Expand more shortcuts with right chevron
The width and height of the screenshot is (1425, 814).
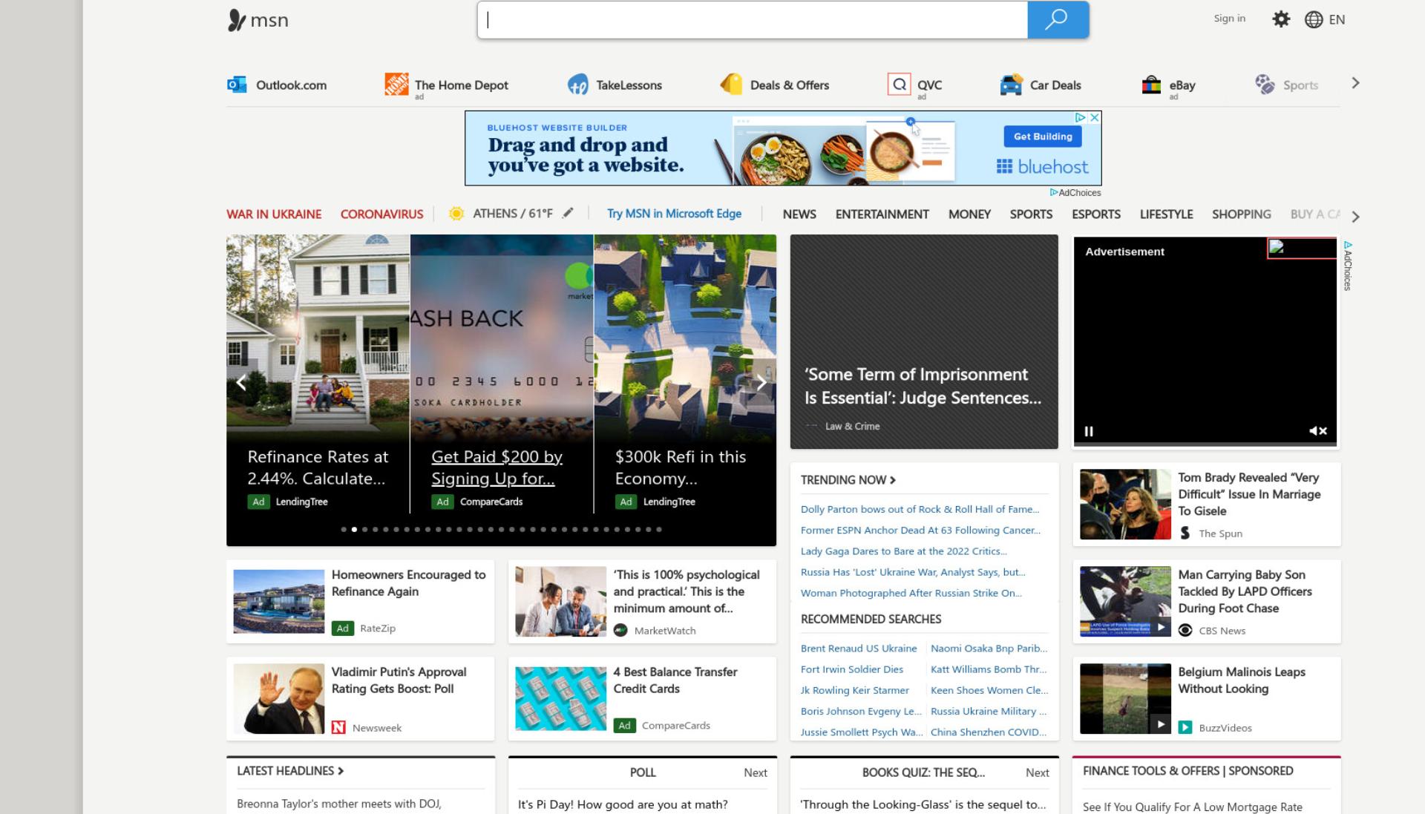(x=1355, y=83)
